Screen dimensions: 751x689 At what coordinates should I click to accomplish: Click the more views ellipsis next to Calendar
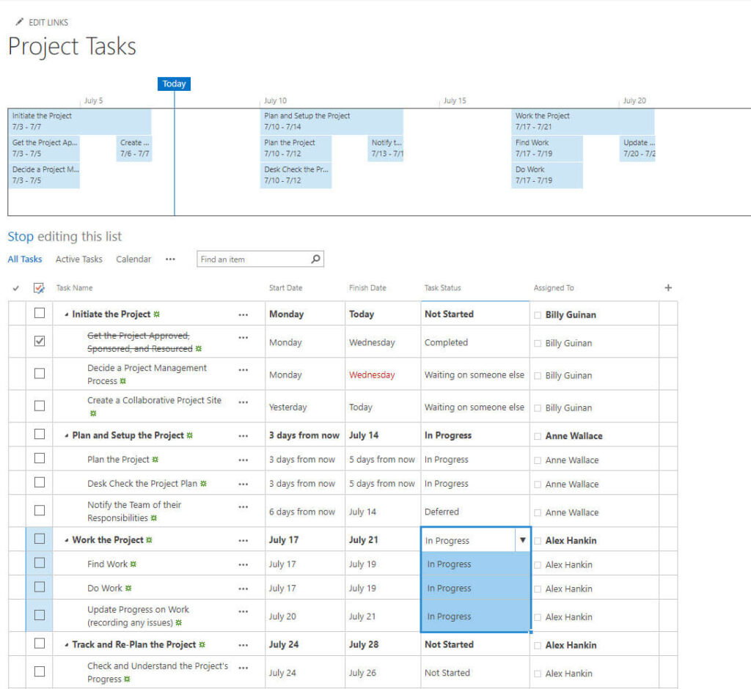170,259
